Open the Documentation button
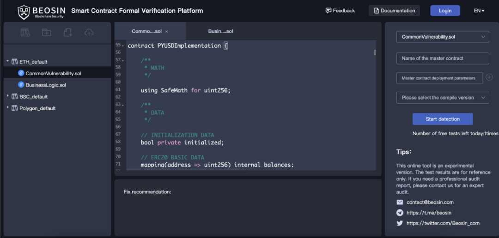This screenshot has height=238, width=499. pos(394,11)
